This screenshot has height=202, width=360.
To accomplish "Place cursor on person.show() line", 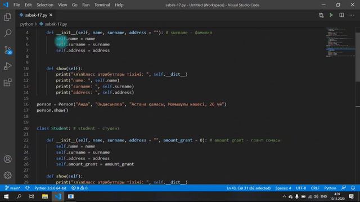I will pyautogui.click(x=52, y=110).
